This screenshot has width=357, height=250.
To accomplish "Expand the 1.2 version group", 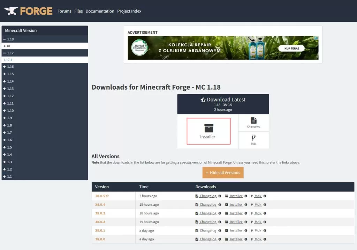I will click(x=45, y=169).
